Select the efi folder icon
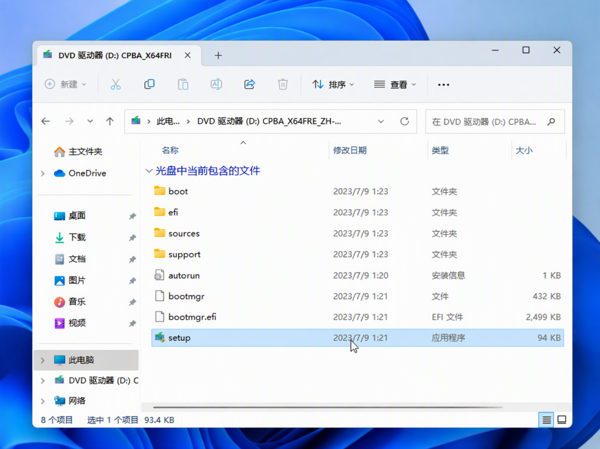 pyautogui.click(x=159, y=211)
